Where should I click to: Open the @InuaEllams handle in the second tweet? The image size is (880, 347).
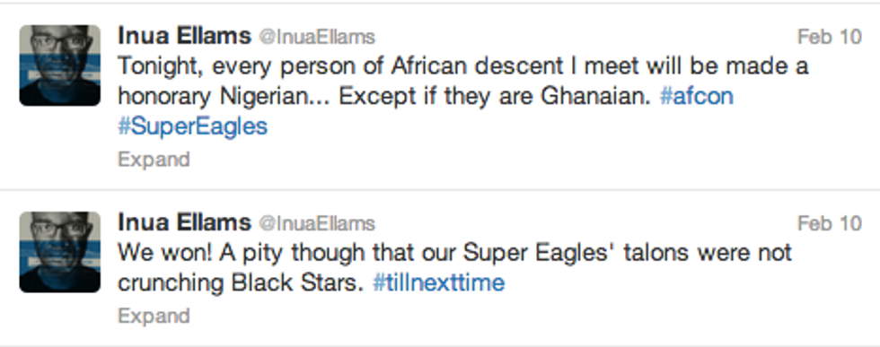coord(316,223)
